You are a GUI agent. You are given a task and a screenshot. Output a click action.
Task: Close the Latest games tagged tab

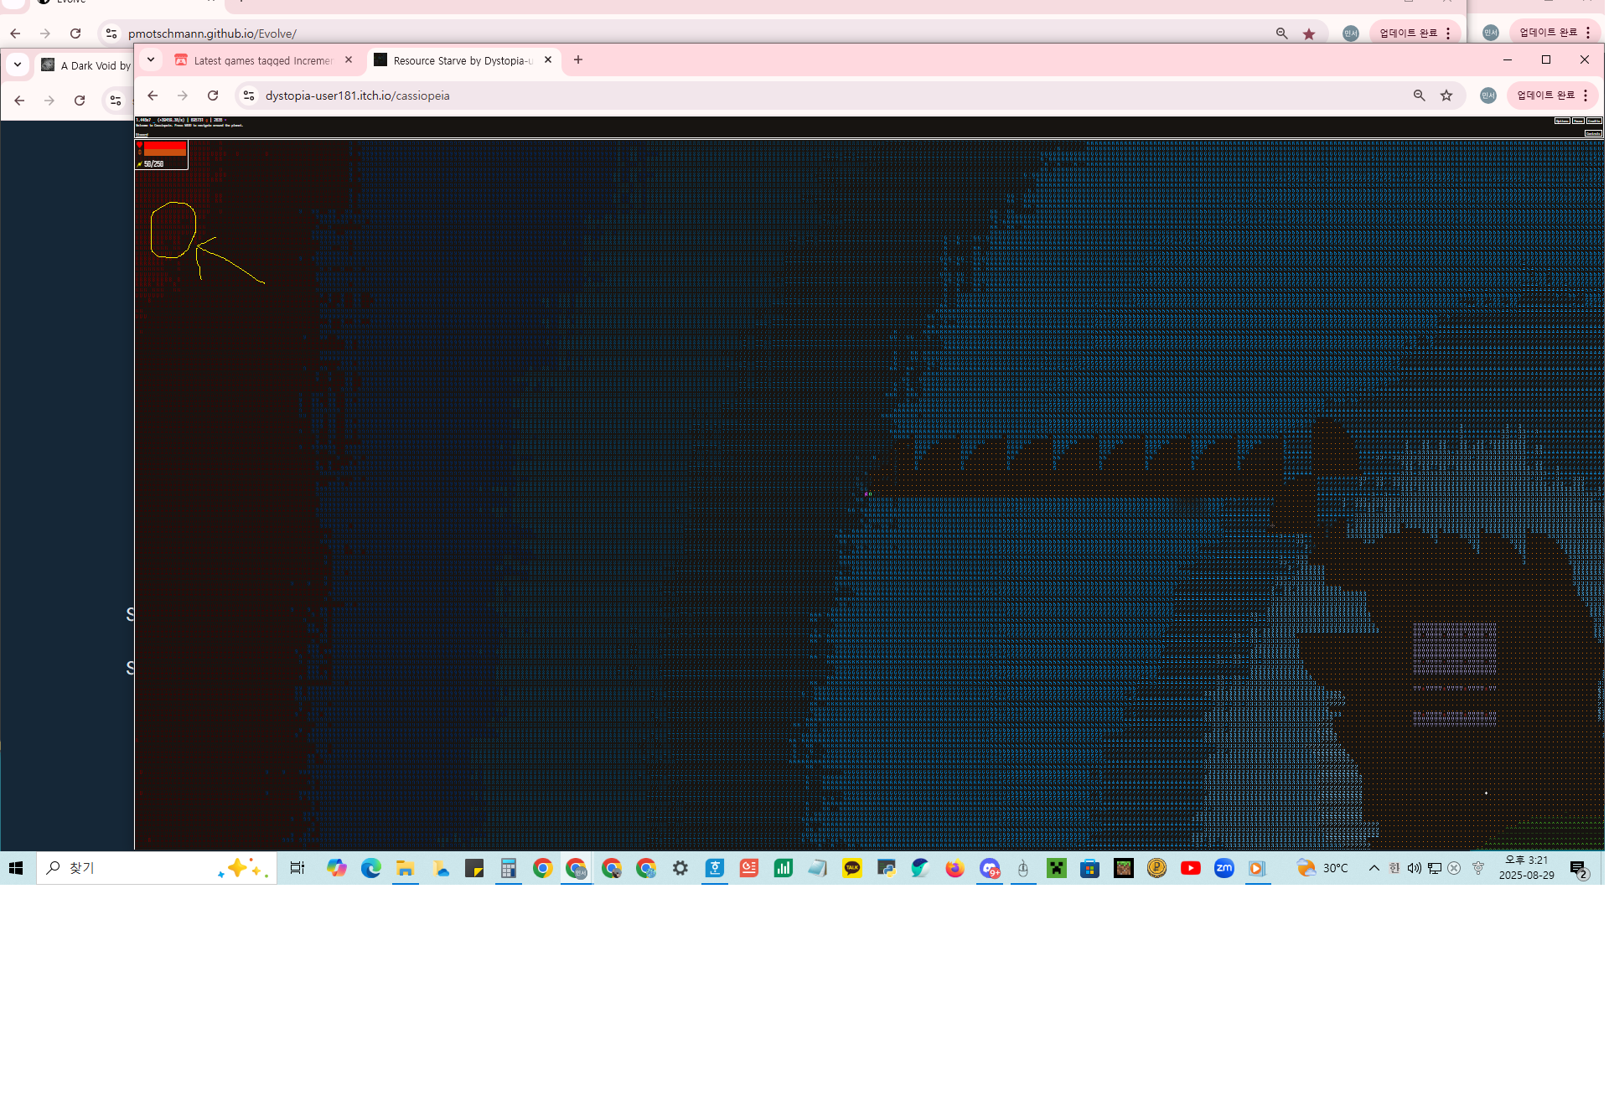click(x=349, y=59)
